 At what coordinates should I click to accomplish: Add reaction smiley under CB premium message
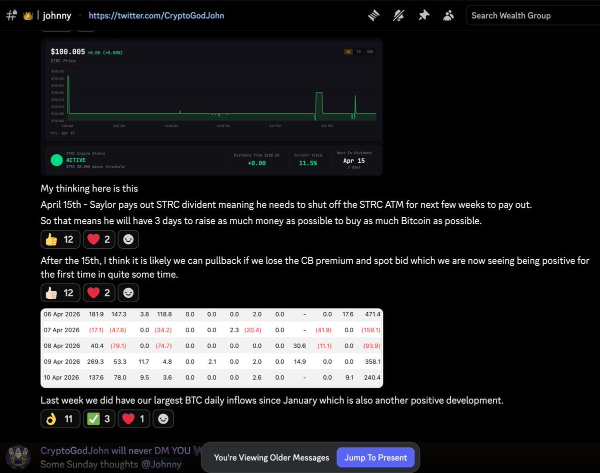[x=128, y=293]
